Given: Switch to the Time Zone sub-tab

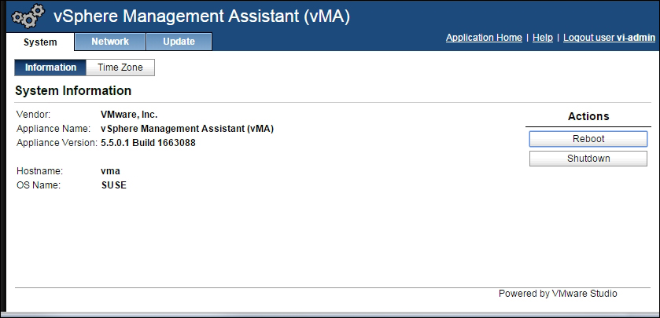Looking at the screenshot, I should (120, 68).
